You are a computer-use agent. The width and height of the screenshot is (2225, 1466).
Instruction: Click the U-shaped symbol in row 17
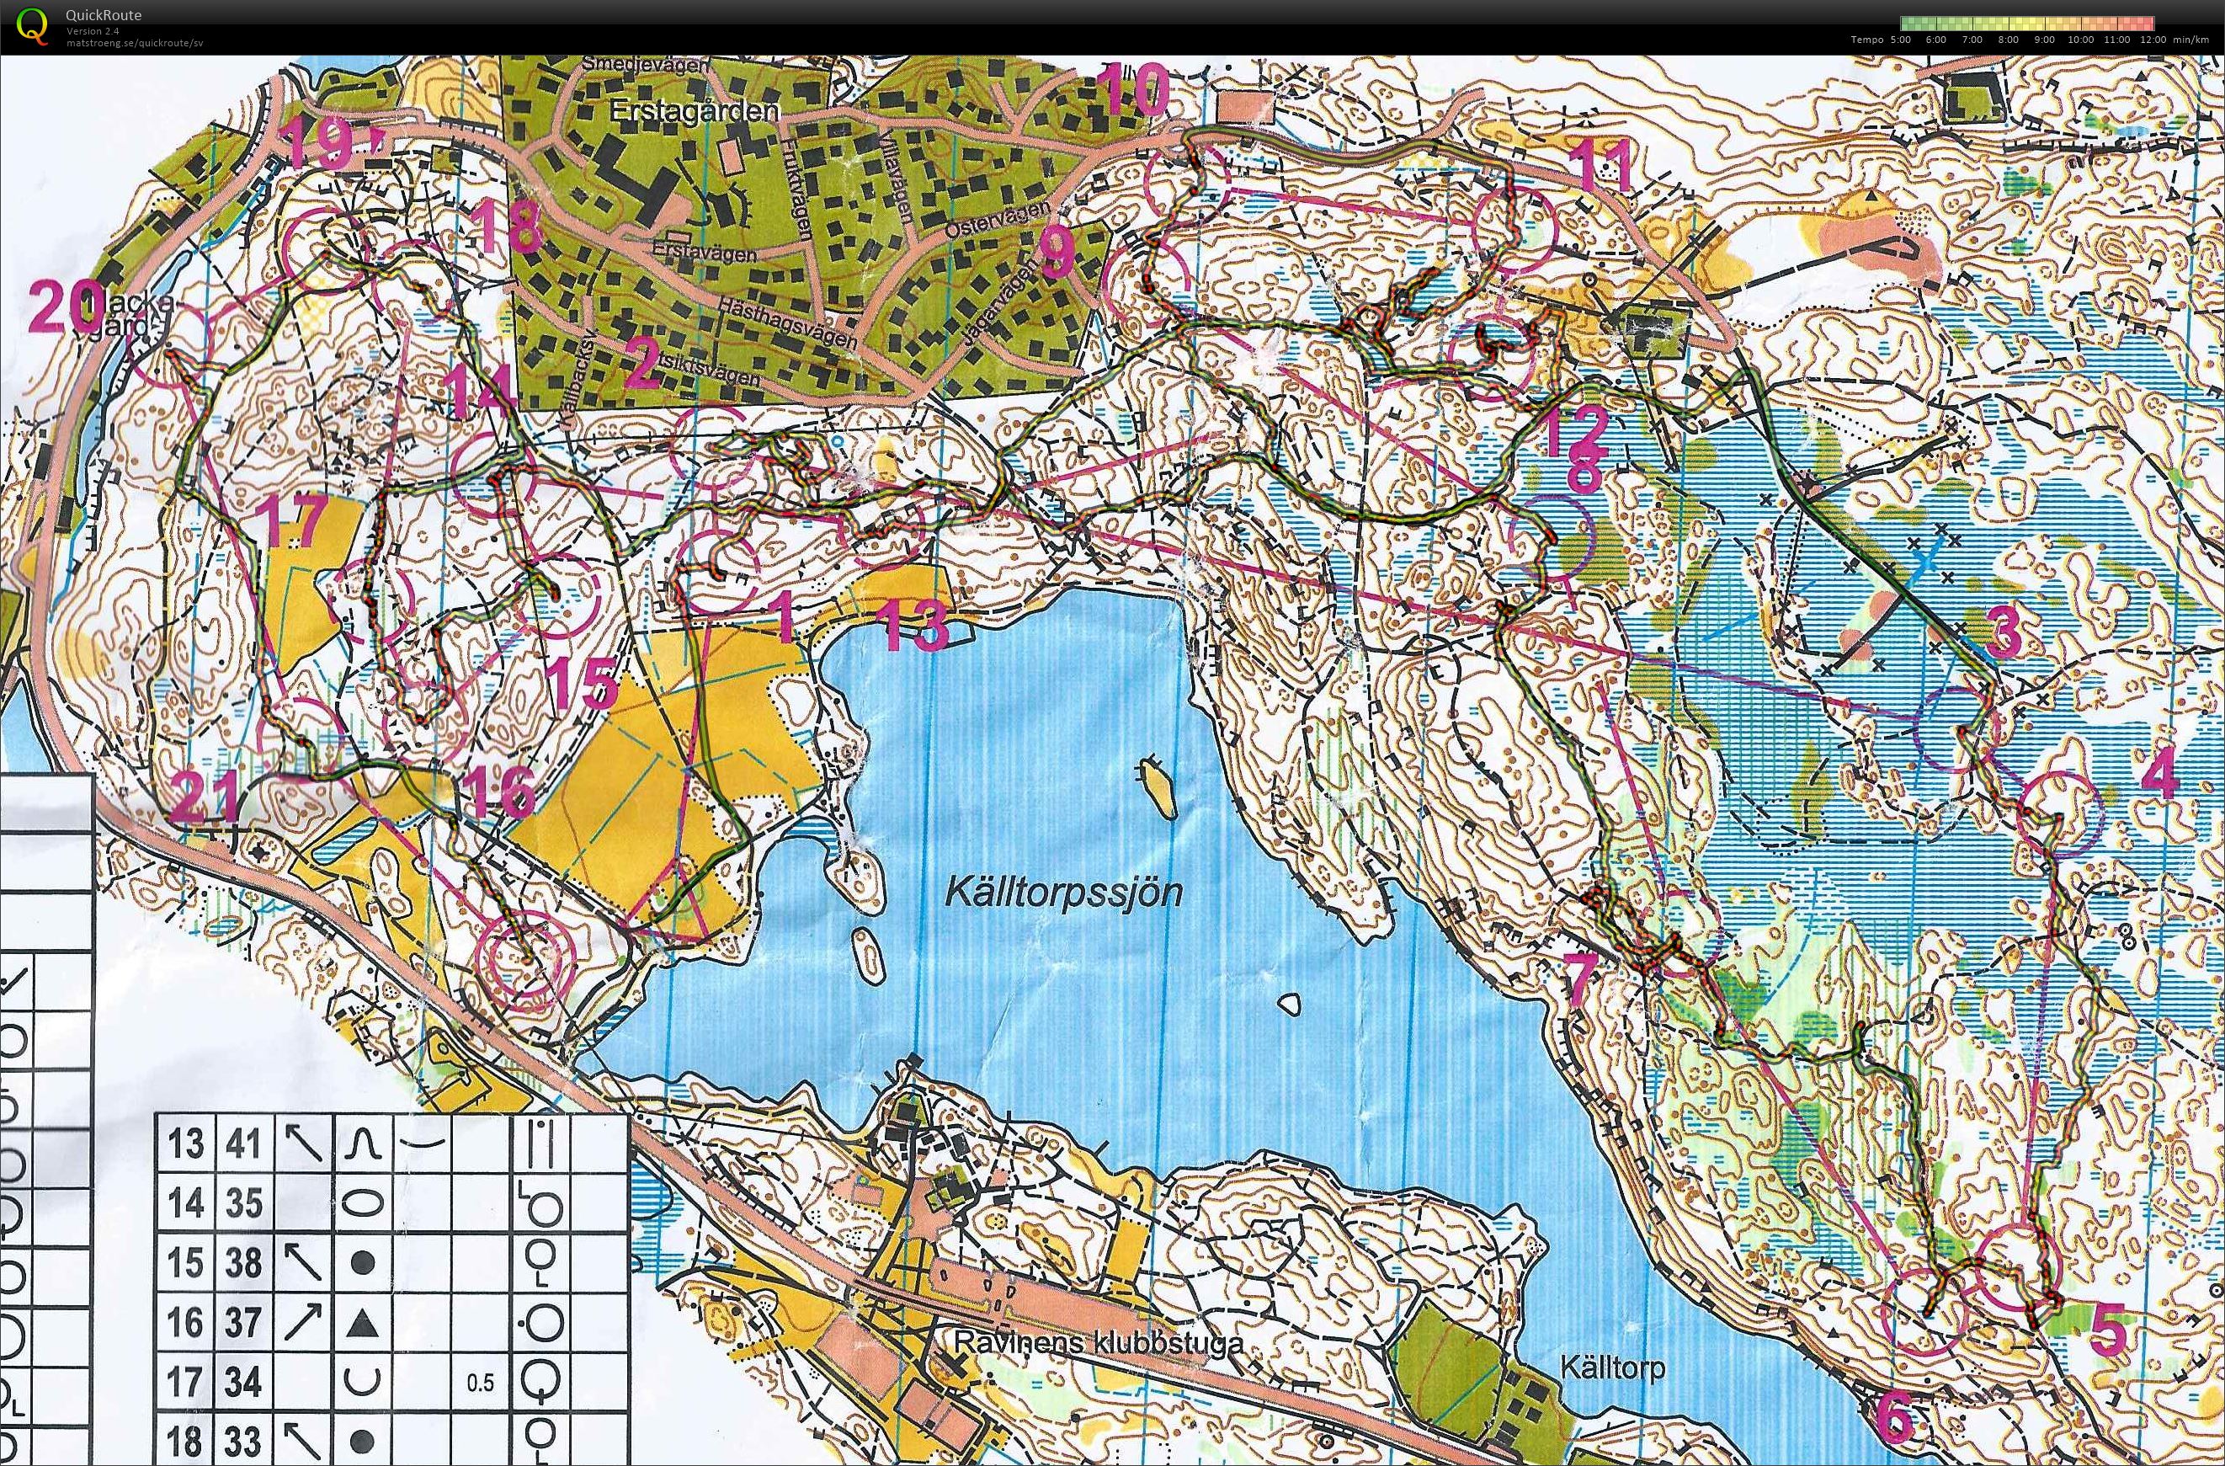(x=362, y=1381)
